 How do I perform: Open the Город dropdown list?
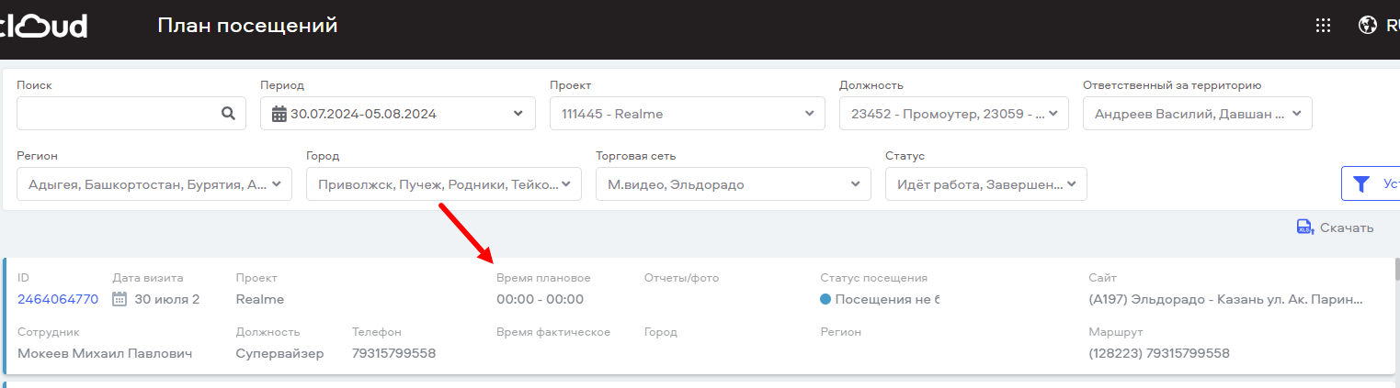point(444,183)
